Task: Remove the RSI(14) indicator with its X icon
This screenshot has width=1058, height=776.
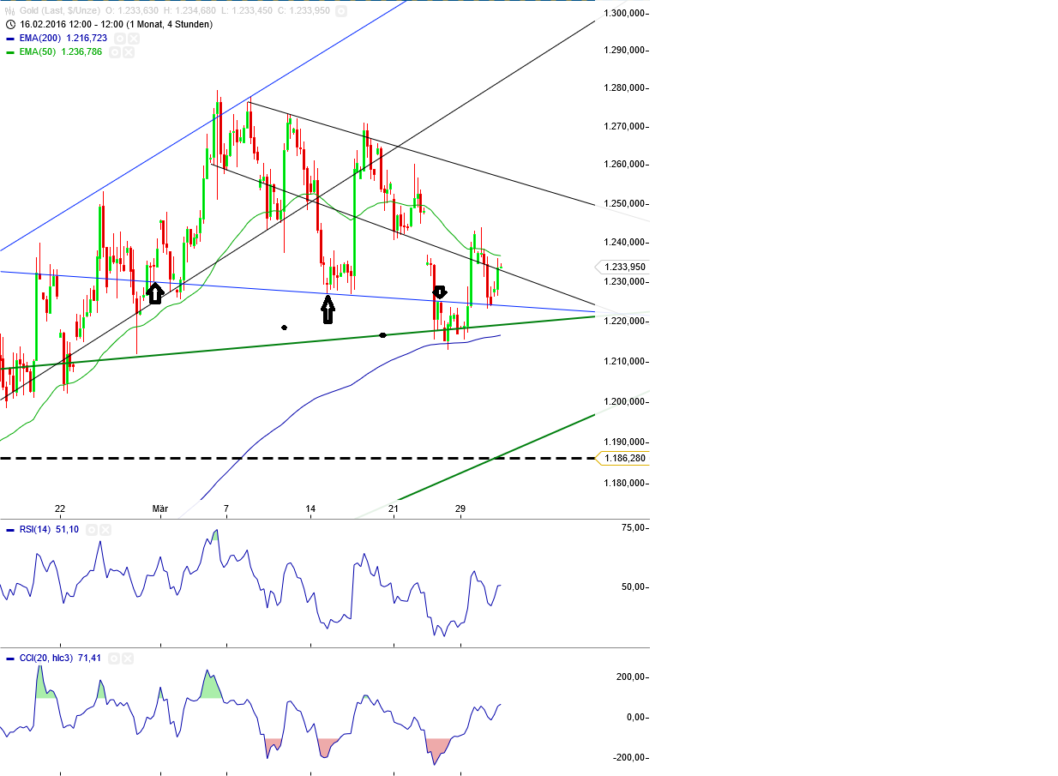Action: point(105,529)
